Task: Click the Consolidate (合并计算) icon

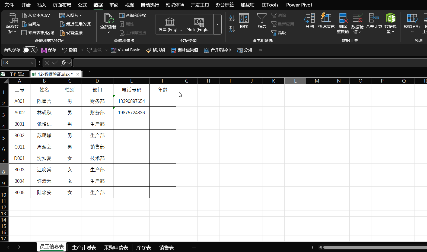Action: (374, 18)
